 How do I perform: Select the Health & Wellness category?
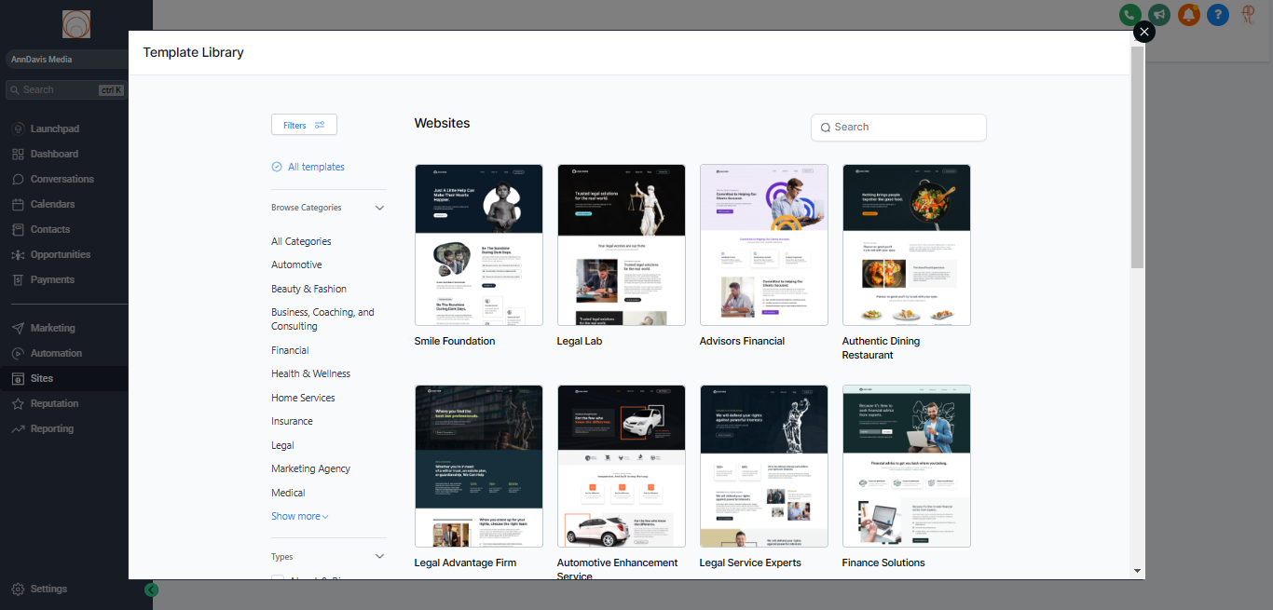click(310, 374)
